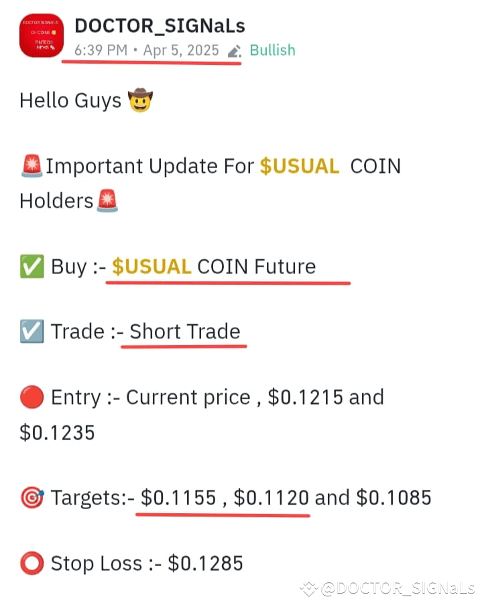Click the blue checkmark icon on the Trade line
480x603 pixels.
(31, 331)
